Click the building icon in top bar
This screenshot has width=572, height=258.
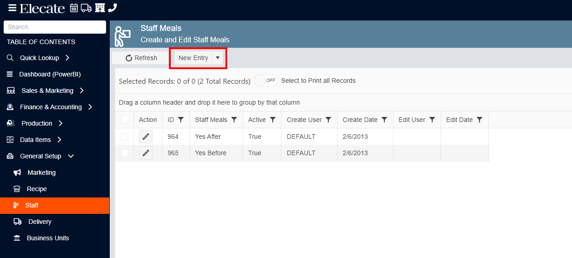click(x=100, y=8)
